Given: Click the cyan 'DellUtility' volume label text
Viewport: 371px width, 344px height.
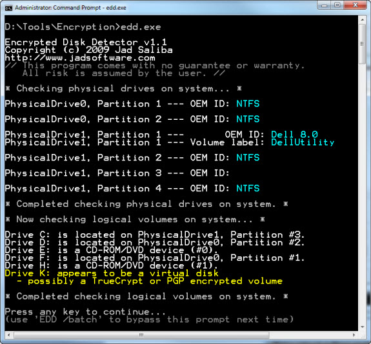Looking at the screenshot, I should (x=303, y=142).
